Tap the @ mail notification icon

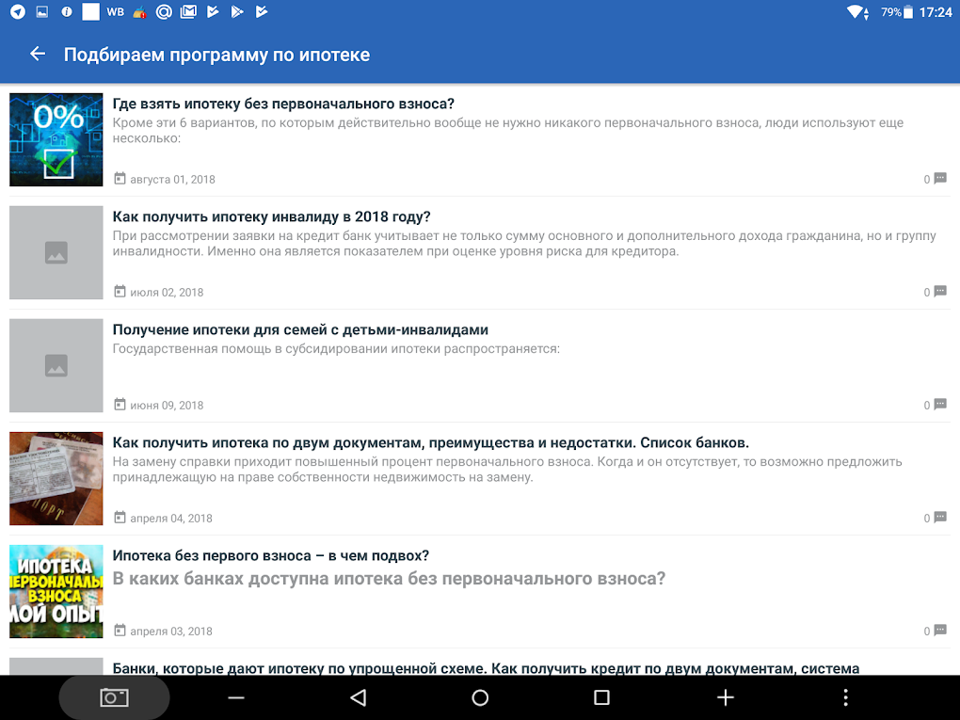pos(164,11)
